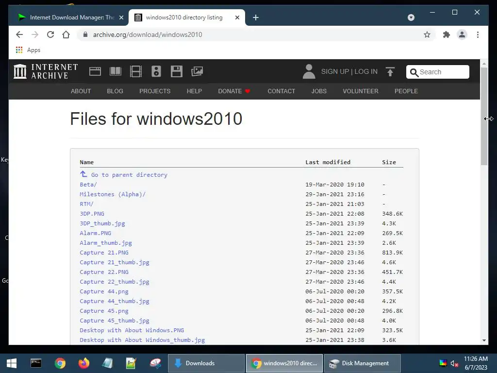Click the vertical scrollbar thumb
Screen dimensions: 497x373
484,117
